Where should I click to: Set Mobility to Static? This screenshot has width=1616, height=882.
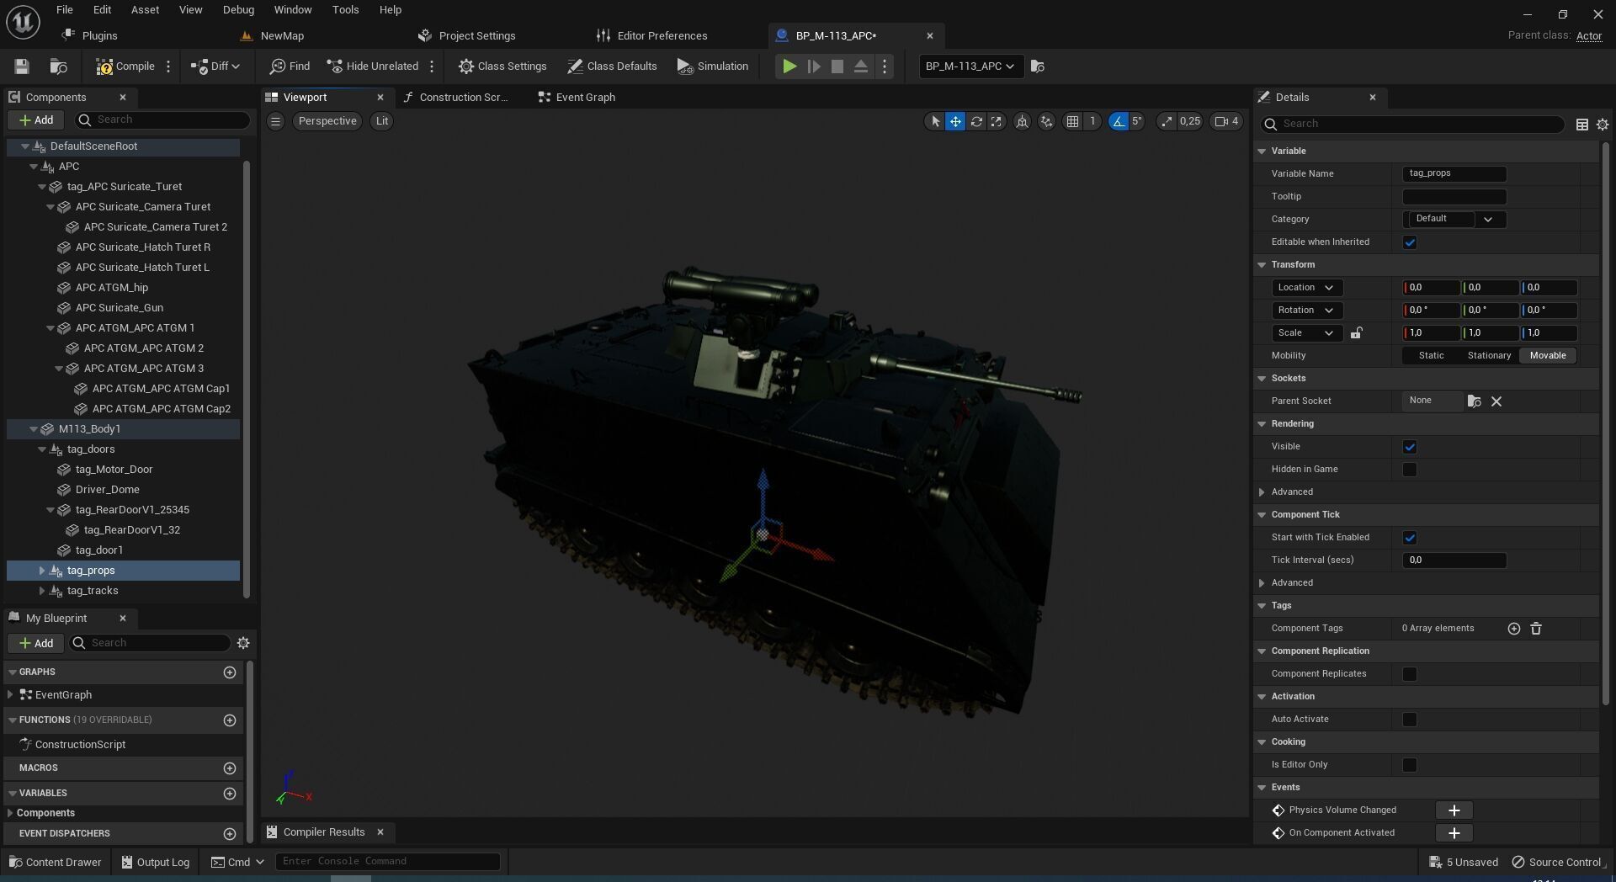coord(1431,356)
